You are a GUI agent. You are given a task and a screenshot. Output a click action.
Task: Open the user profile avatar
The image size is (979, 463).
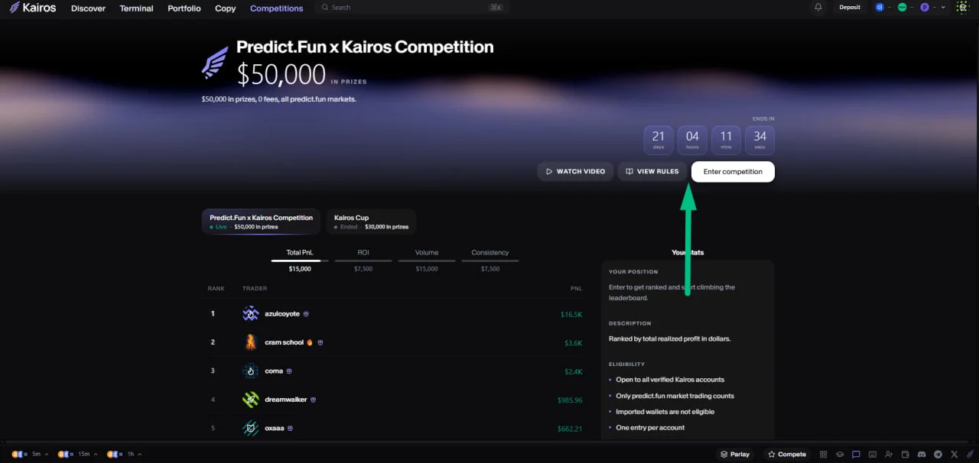962,7
